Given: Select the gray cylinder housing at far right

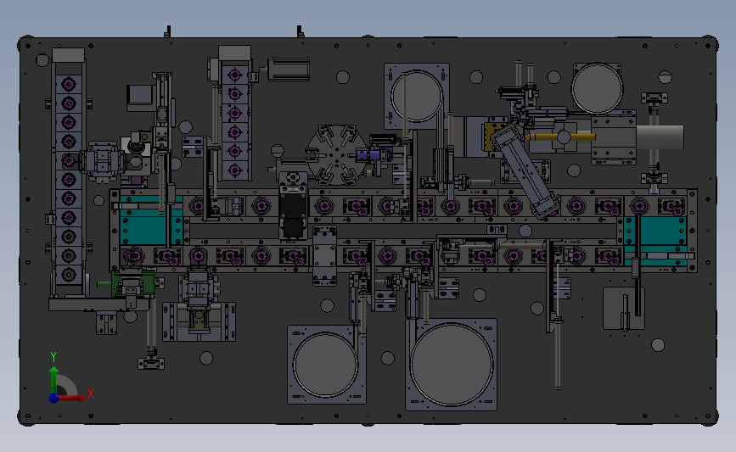Looking at the screenshot, I should (x=660, y=137).
